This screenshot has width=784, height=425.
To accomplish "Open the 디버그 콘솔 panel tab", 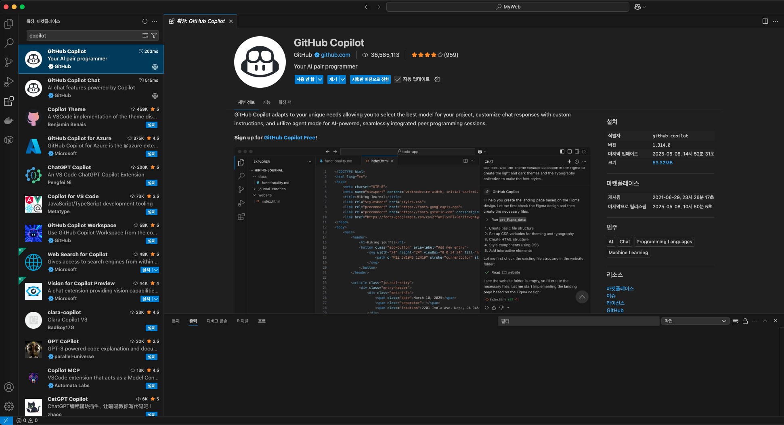I will (x=217, y=321).
